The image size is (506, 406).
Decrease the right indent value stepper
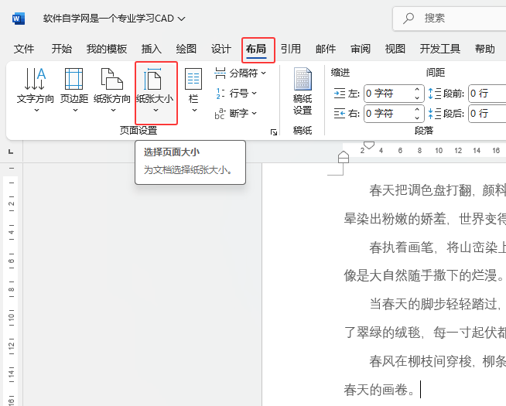417,118
